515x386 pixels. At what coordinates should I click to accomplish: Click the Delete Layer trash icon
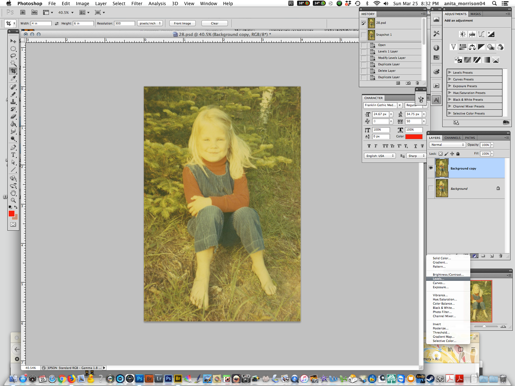coord(501,256)
